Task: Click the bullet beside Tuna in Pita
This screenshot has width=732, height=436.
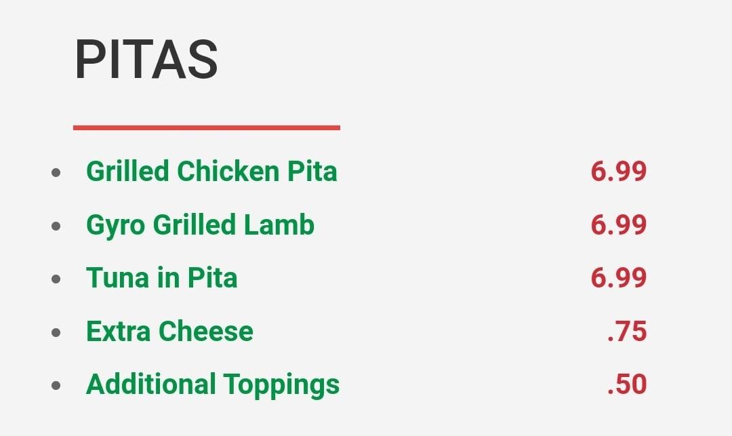Action: tap(56, 279)
